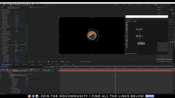Screen dimensions: 175x98
Task: Switch to the Composition 1 timeline tab
Action: pyautogui.click(x=7, y=64)
